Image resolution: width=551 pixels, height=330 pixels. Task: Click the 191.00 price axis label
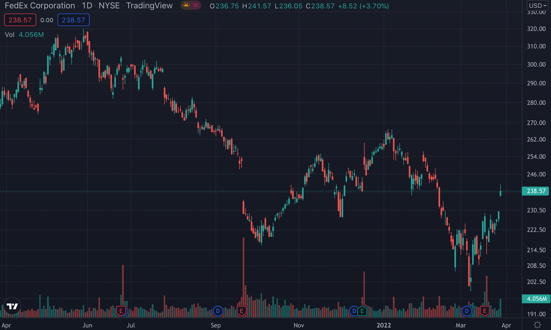(536, 314)
